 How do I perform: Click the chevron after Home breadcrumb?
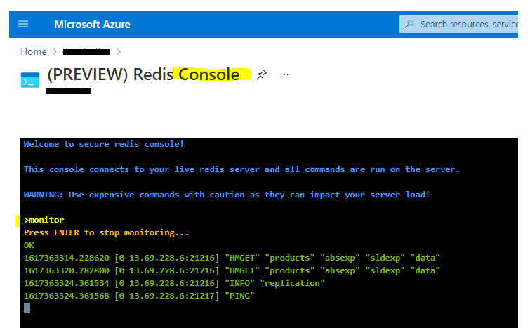(55, 51)
